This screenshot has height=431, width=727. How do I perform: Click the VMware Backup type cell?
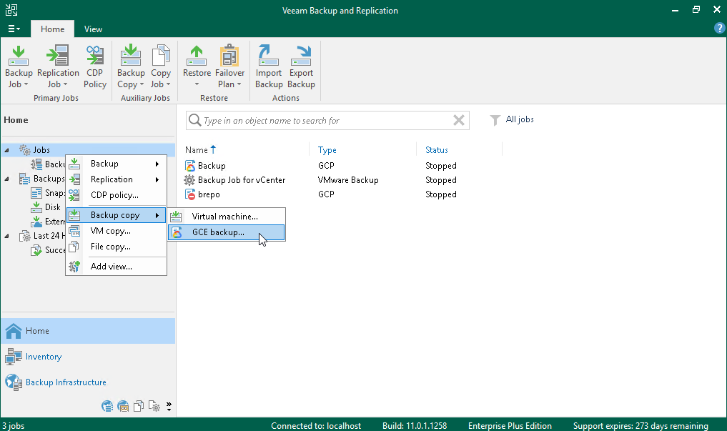coord(348,180)
